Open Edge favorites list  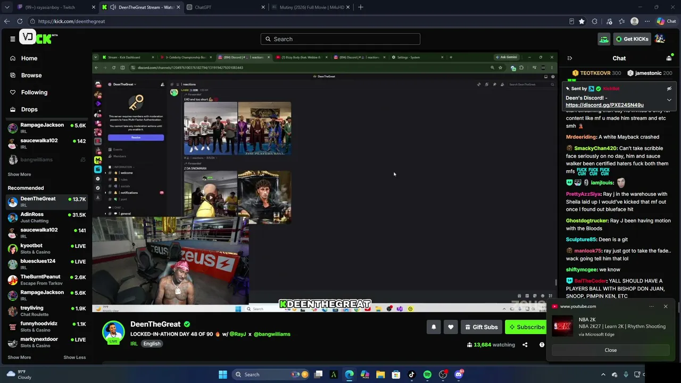621,21
